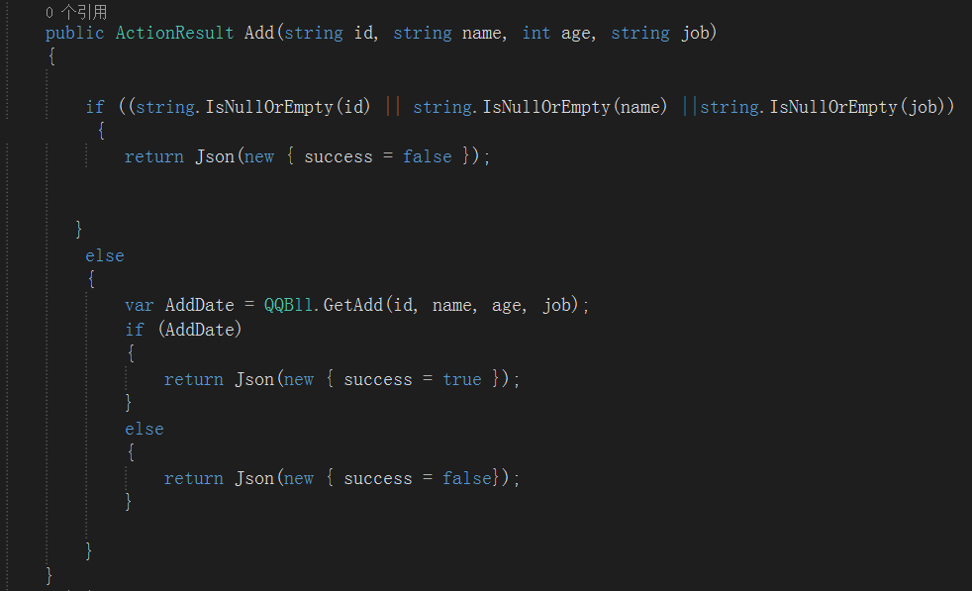Click the 'int' keyword in the signature

pos(536,33)
